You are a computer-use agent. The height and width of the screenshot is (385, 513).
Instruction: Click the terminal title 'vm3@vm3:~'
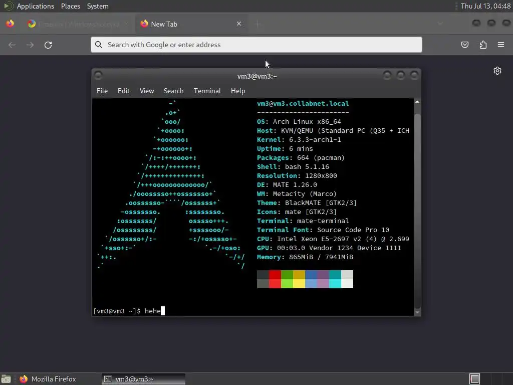(257, 76)
